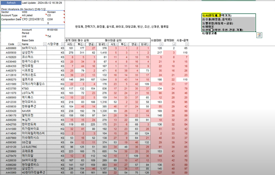The image size is (275, 175).
Task: Select the Peer Analysis (In Sector) title cell
Action: coord(23,9)
